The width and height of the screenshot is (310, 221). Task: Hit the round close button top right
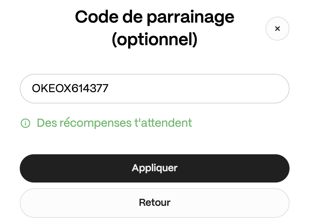277,29
